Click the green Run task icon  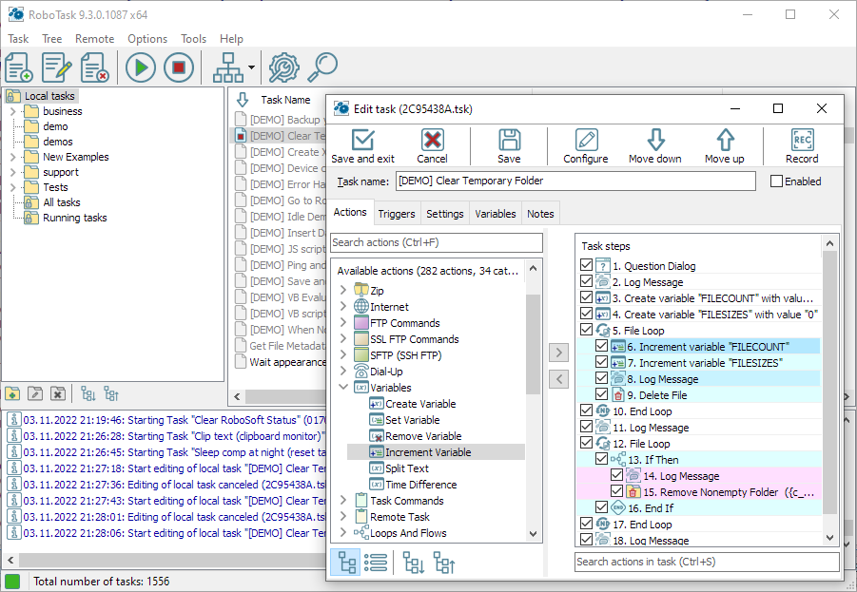[141, 67]
